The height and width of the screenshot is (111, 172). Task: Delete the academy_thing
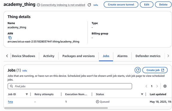163,5
